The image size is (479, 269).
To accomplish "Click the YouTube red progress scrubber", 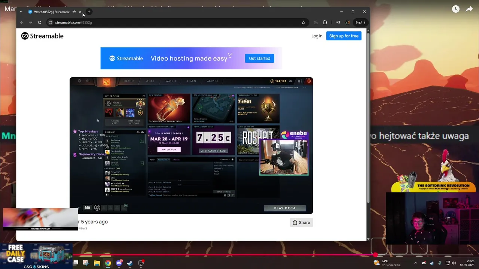I will [375, 255].
